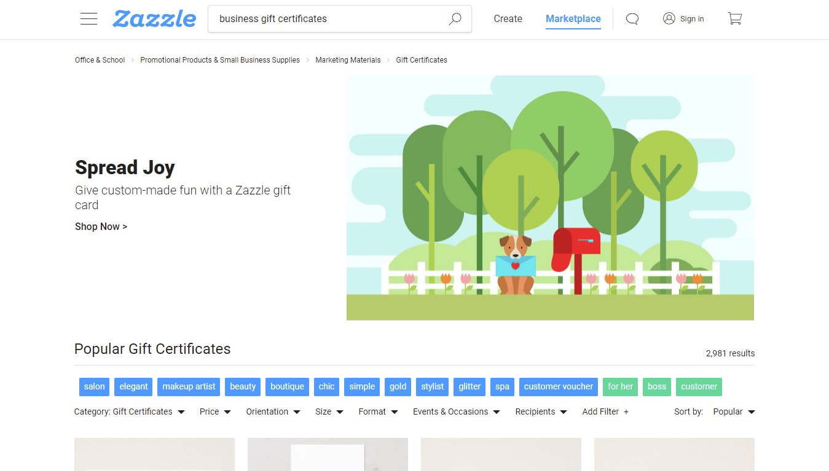Submit search with the magnifier icon
This screenshot has height=471, width=829.
(455, 19)
